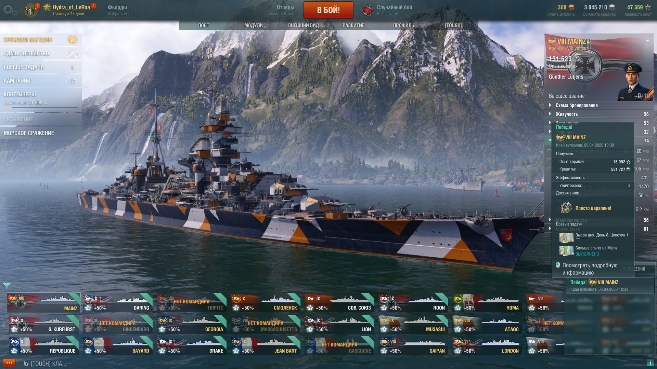This screenshot has width=657, height=369.
Task: Tick the 105 мм AA gun checkbox
Action: pos(550,169)
